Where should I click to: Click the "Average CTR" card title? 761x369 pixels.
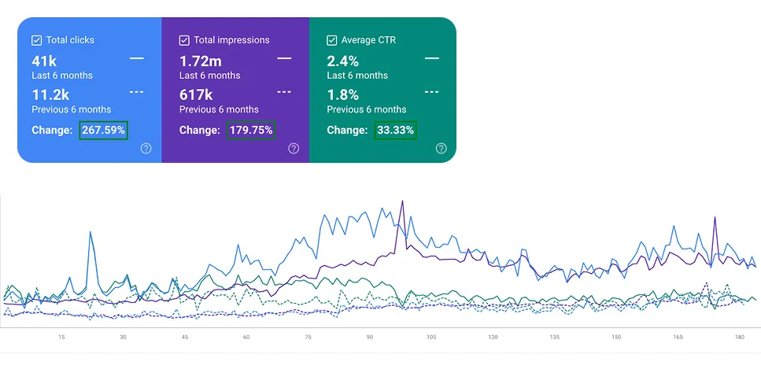[369, 40]
